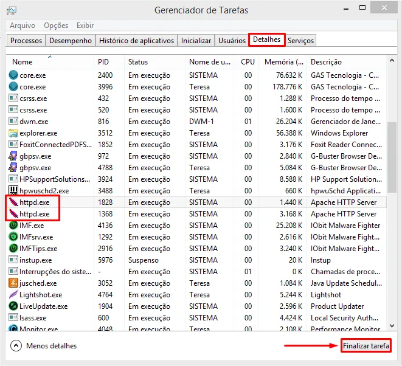Click the Gerenciador de Jane... description

tap(345, 121)
